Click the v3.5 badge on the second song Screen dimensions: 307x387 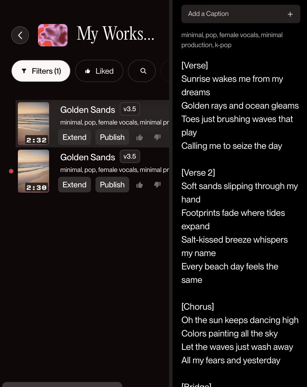(x=130, y=156)
